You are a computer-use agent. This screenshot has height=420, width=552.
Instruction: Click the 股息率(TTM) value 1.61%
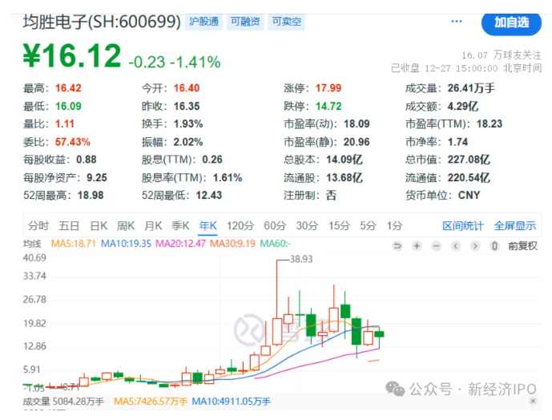pos(228,178)
